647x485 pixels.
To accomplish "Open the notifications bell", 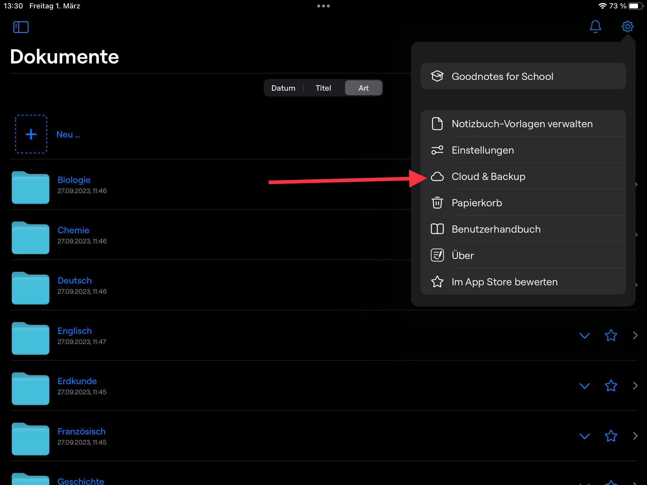I will 595,27.
